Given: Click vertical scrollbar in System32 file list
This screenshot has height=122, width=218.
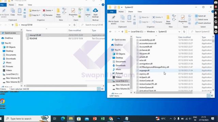Looking at the screenshot, I should click(213, 41).
